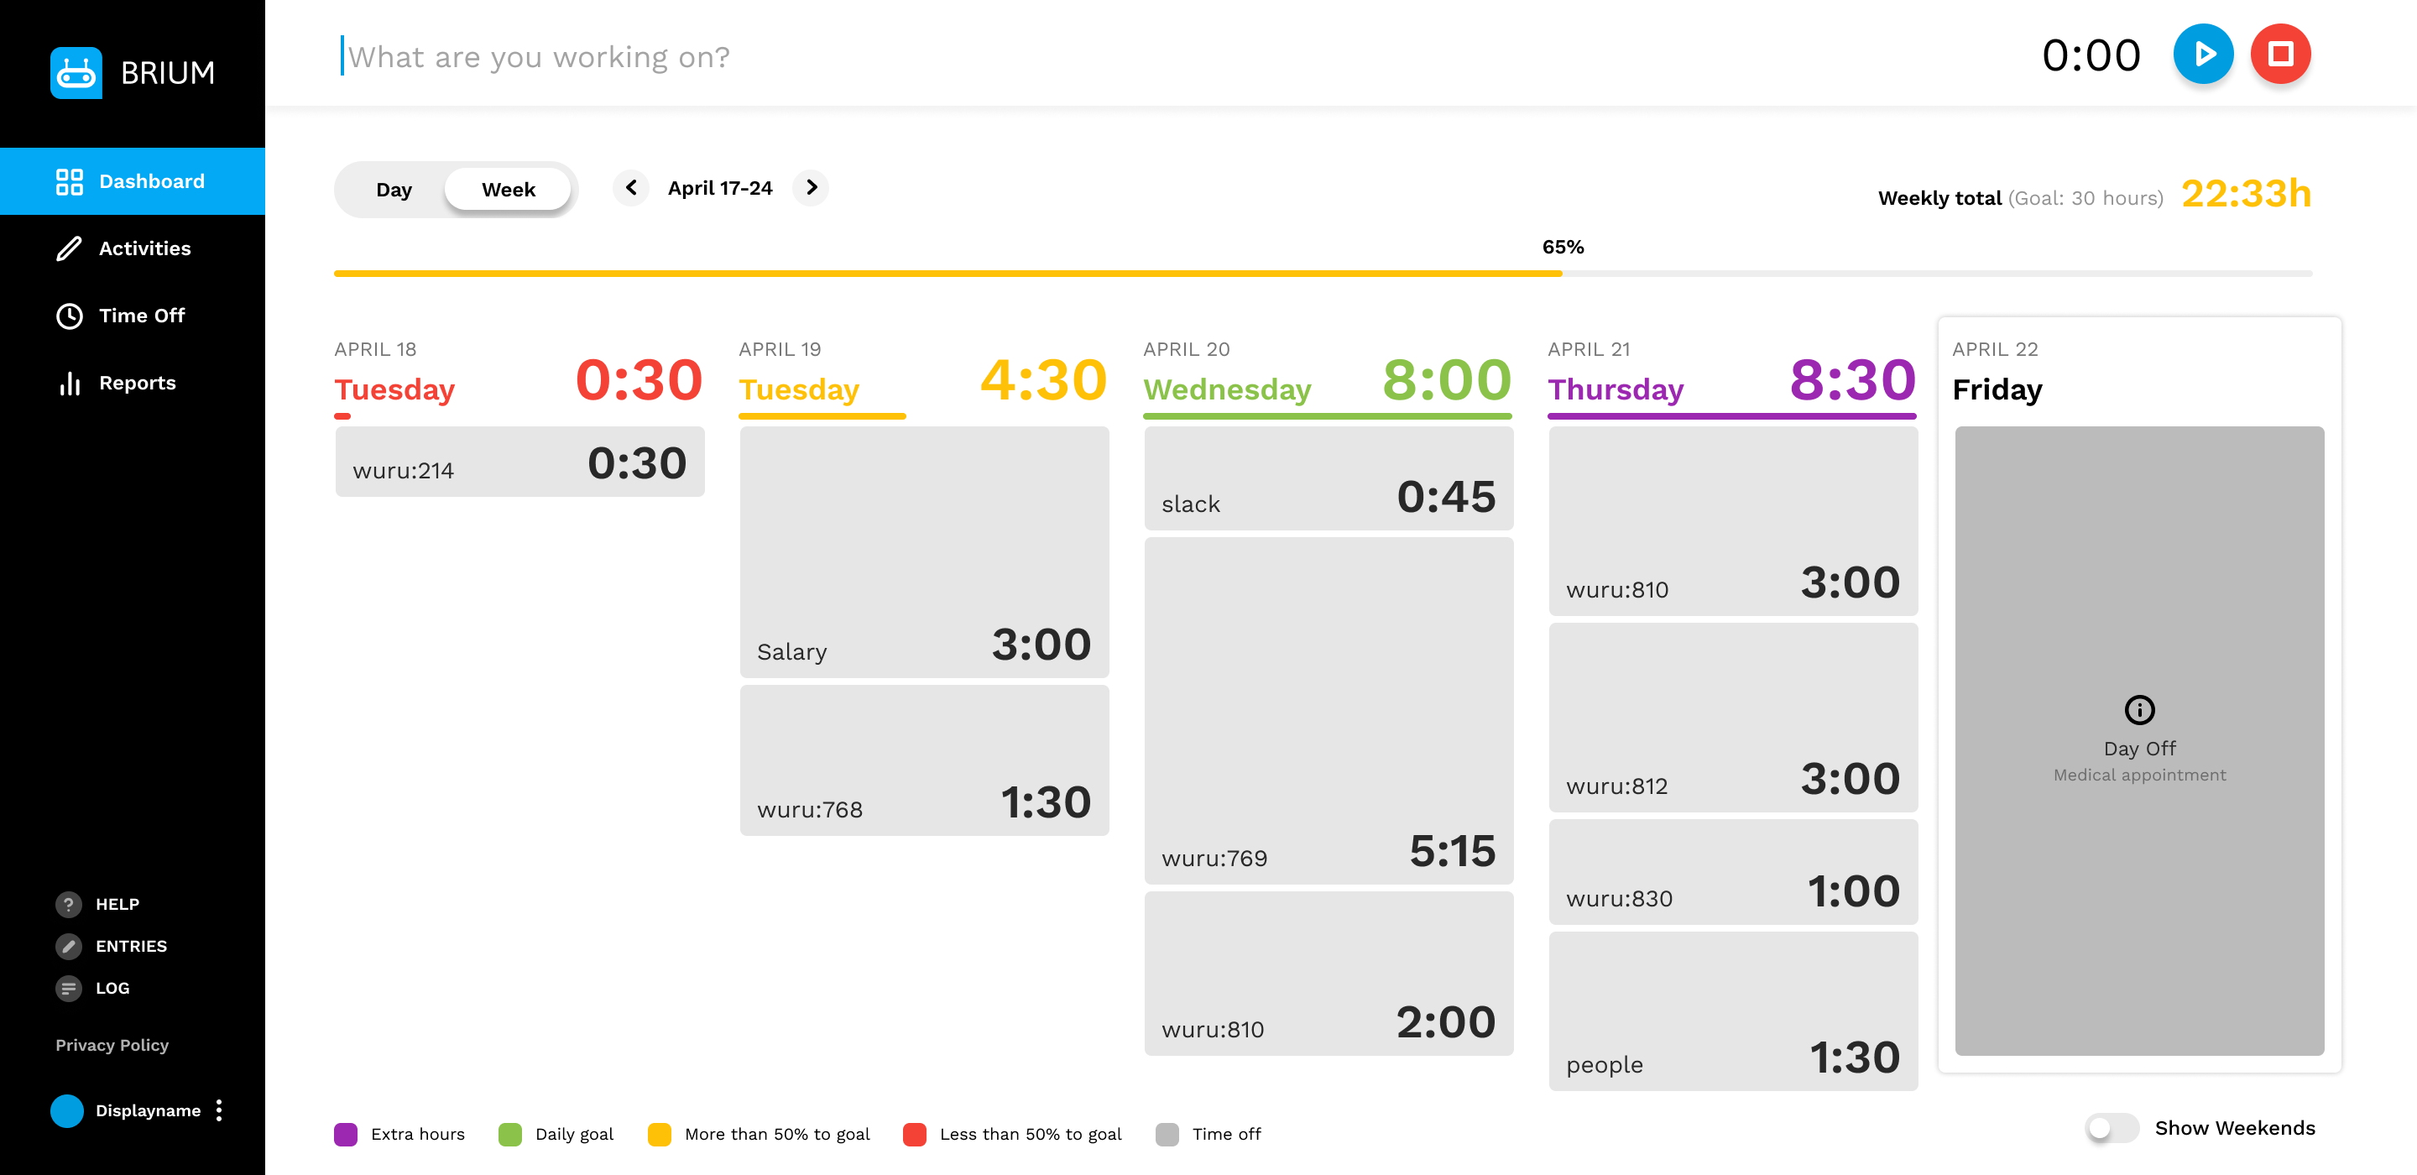Viewport: 2417px width, 1175px height.
Task: Click the Extra hours purple swatch
Action: click(345, 1134)
